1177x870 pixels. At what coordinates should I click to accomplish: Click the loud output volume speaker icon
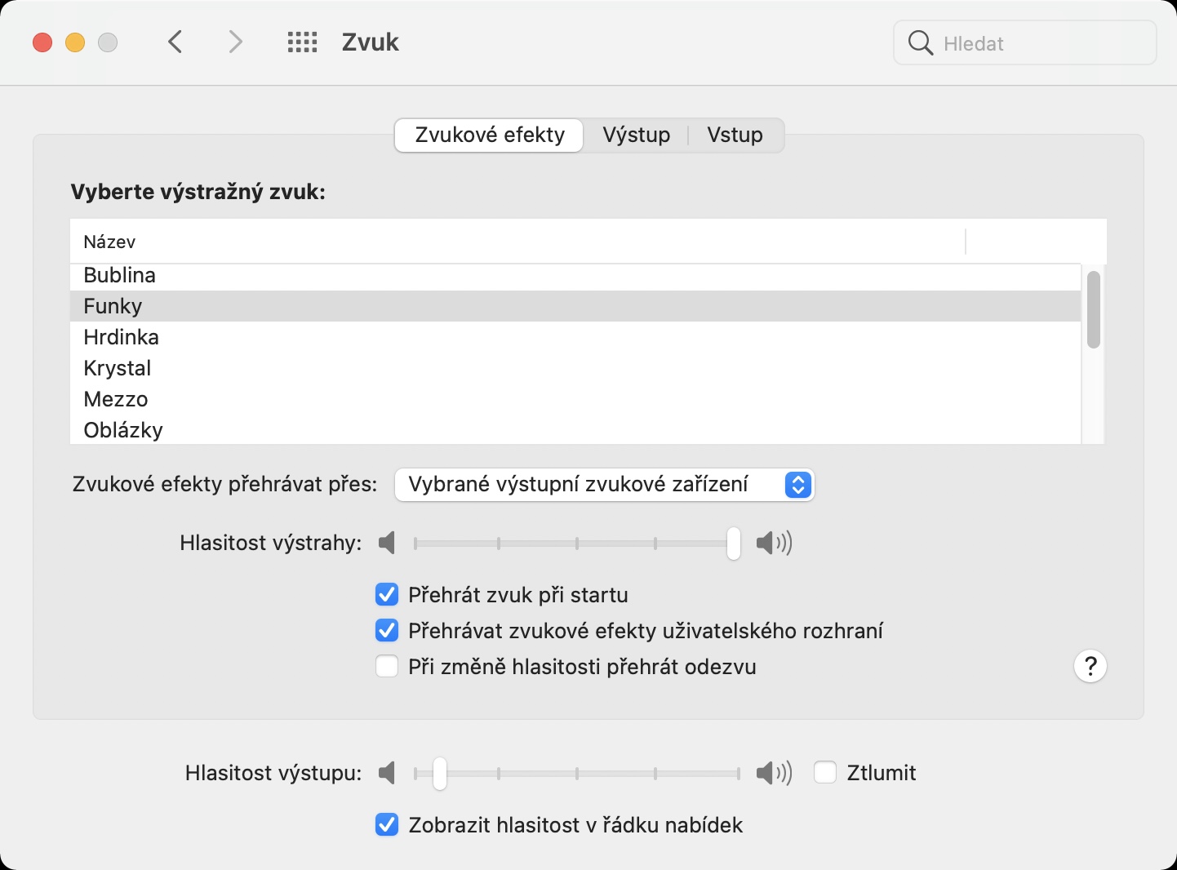pyautogui.click(x=773, y=773)
